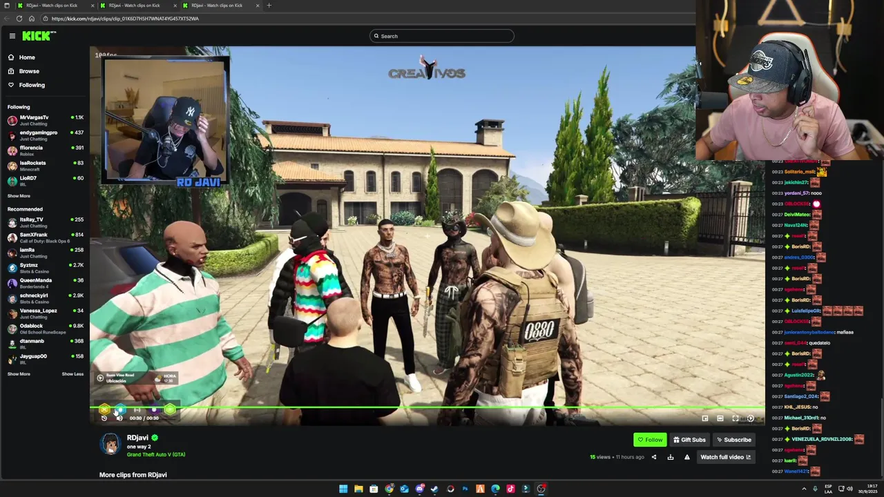Open Steam from the taskbar
Screen dimensions: 884x497
[434, 489]
